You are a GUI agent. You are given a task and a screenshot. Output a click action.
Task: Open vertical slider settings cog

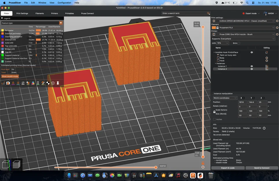(x=203, y=167)
